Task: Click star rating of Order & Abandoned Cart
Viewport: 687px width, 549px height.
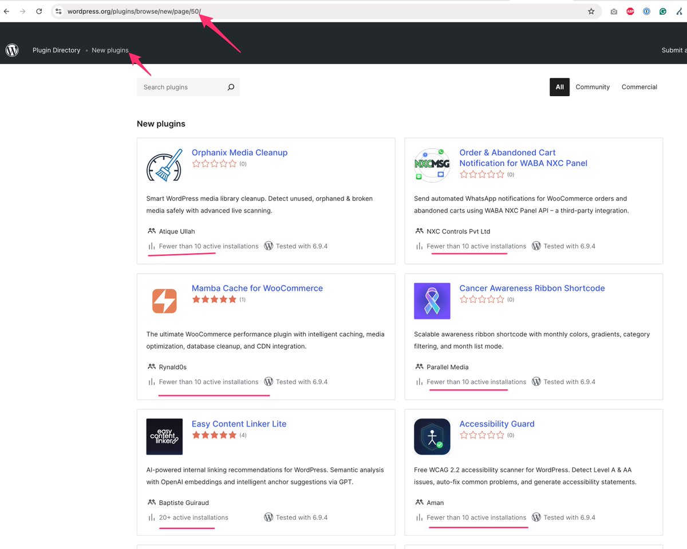Action: tap(482, 175)
